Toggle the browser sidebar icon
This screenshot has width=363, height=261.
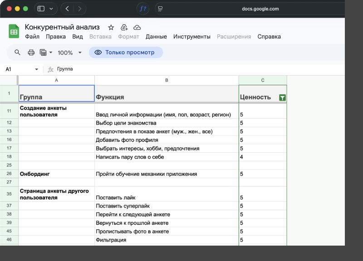pos(41,9)
